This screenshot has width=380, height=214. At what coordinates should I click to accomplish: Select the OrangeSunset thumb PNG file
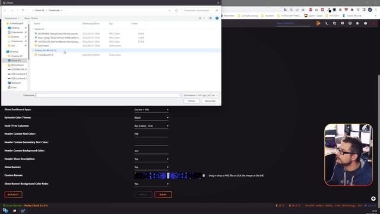click(x=57, y=34)
